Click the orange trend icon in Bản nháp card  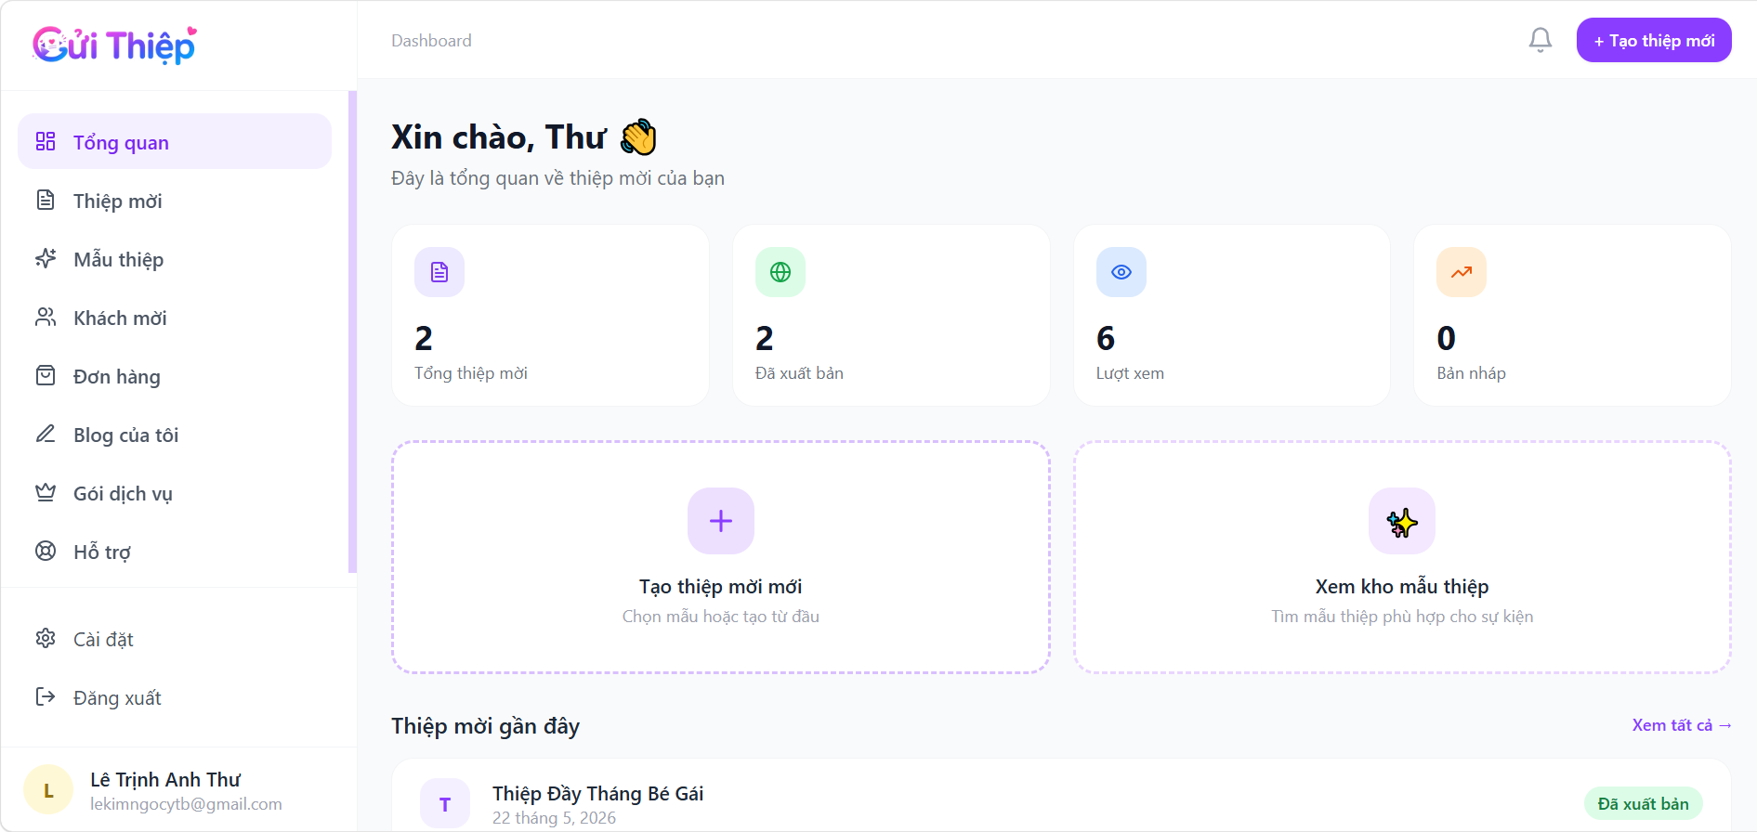tap(1462, 272)
